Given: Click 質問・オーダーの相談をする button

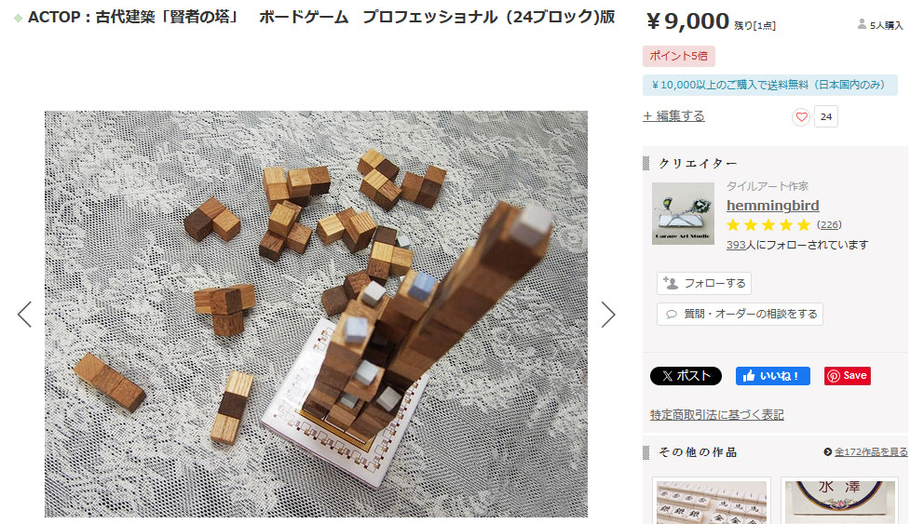Looking at the screenshot, I should [x=740, y=314].
